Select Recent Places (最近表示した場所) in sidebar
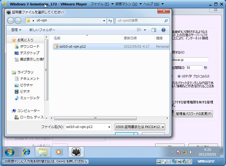This screenshot has height=166, width=226. point(29,59)
